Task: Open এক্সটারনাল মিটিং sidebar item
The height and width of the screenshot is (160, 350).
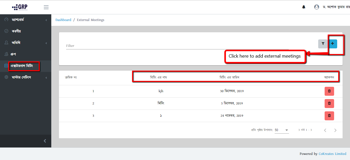Action: 22,66
